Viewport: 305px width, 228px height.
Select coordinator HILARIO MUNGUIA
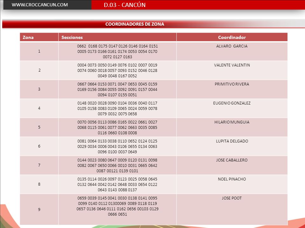(232, 122)
